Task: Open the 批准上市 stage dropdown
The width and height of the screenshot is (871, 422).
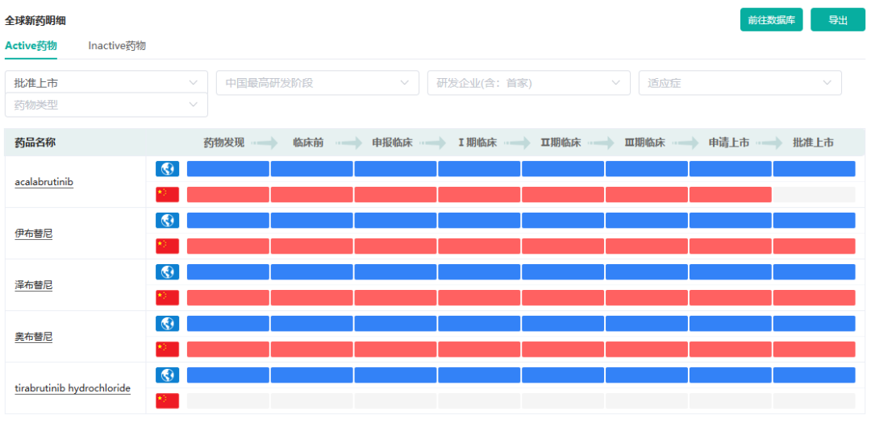Action: click(106, 83)
